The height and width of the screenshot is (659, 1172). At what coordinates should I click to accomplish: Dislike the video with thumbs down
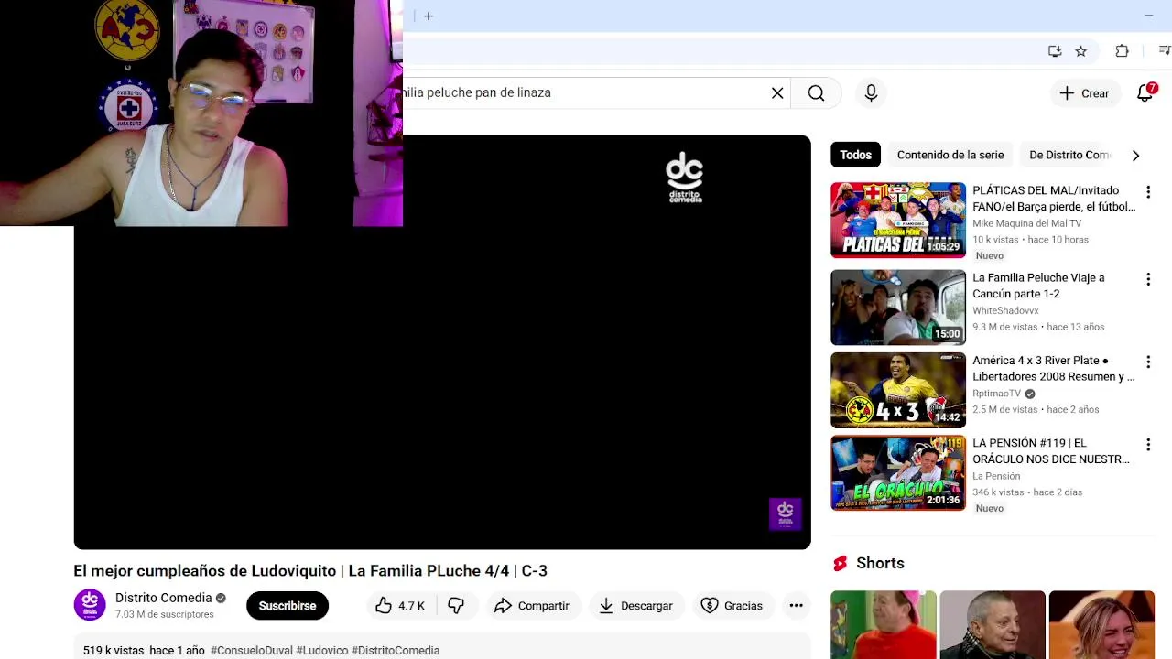coord(456,606)
